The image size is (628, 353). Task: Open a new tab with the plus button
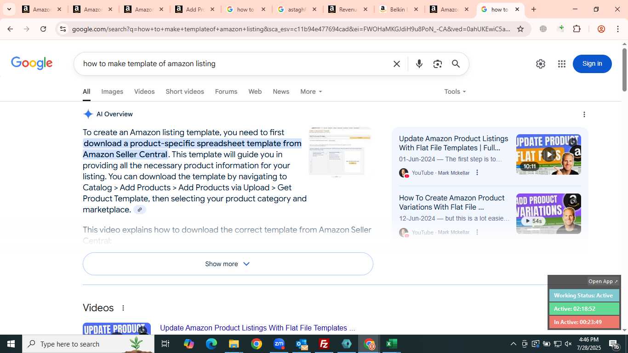click(x=534, y=9)
